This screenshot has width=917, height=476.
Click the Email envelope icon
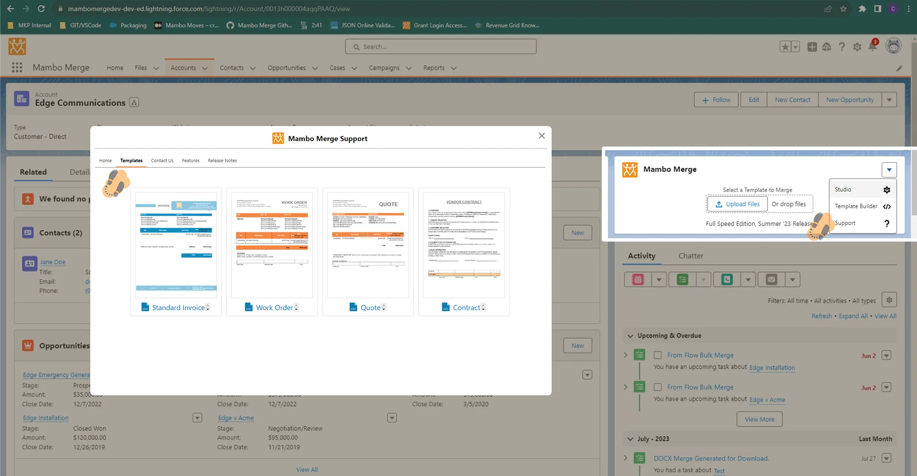pos(771,280)
